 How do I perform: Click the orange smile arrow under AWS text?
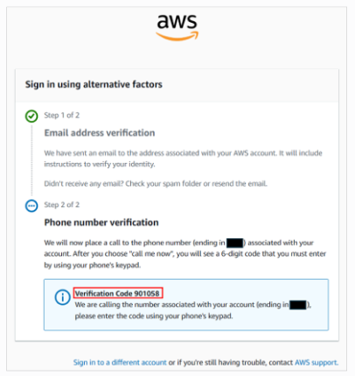[x=177, y=36]
